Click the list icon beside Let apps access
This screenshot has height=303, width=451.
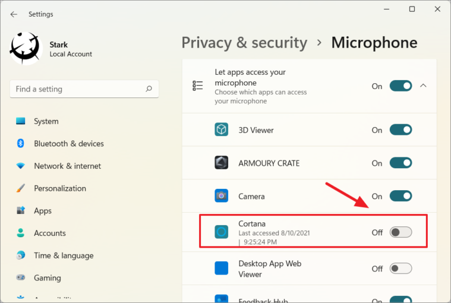[x=198, y=86]
